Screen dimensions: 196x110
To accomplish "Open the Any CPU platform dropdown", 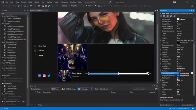I will point(77,6).
